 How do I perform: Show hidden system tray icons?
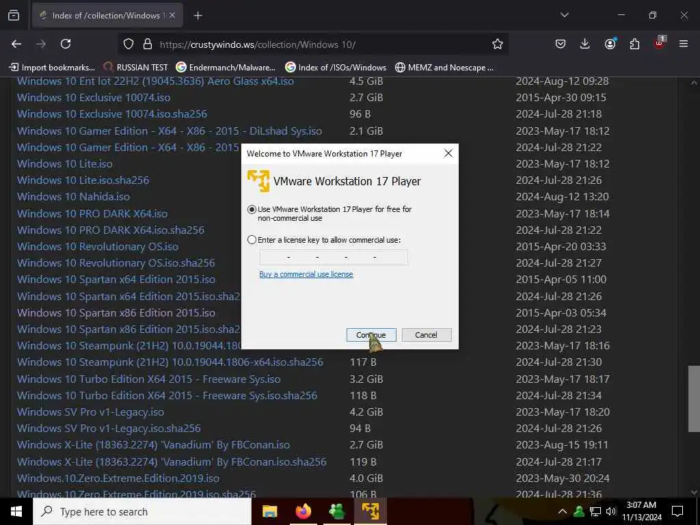pos(563,511)
